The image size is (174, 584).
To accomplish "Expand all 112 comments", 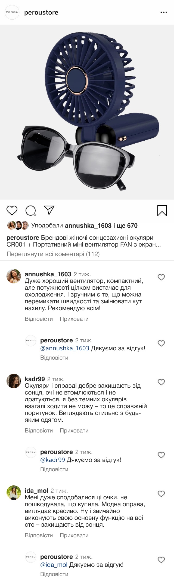I will pyautogui.click(x=53, y=254).
